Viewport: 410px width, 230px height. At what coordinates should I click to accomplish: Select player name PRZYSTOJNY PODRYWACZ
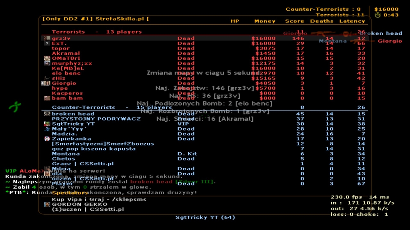(96, 119)
